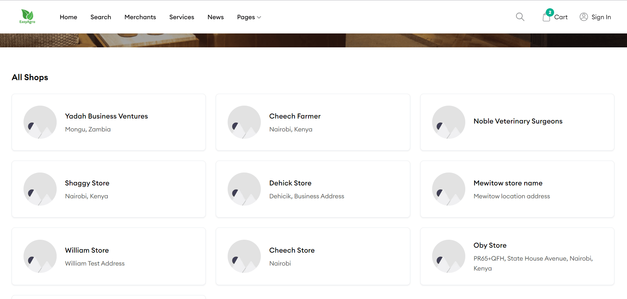The width and height of the screenshot is (627, 299).
Task: Click the EasyAgro leaf logo
Action: tap(27, 17)
